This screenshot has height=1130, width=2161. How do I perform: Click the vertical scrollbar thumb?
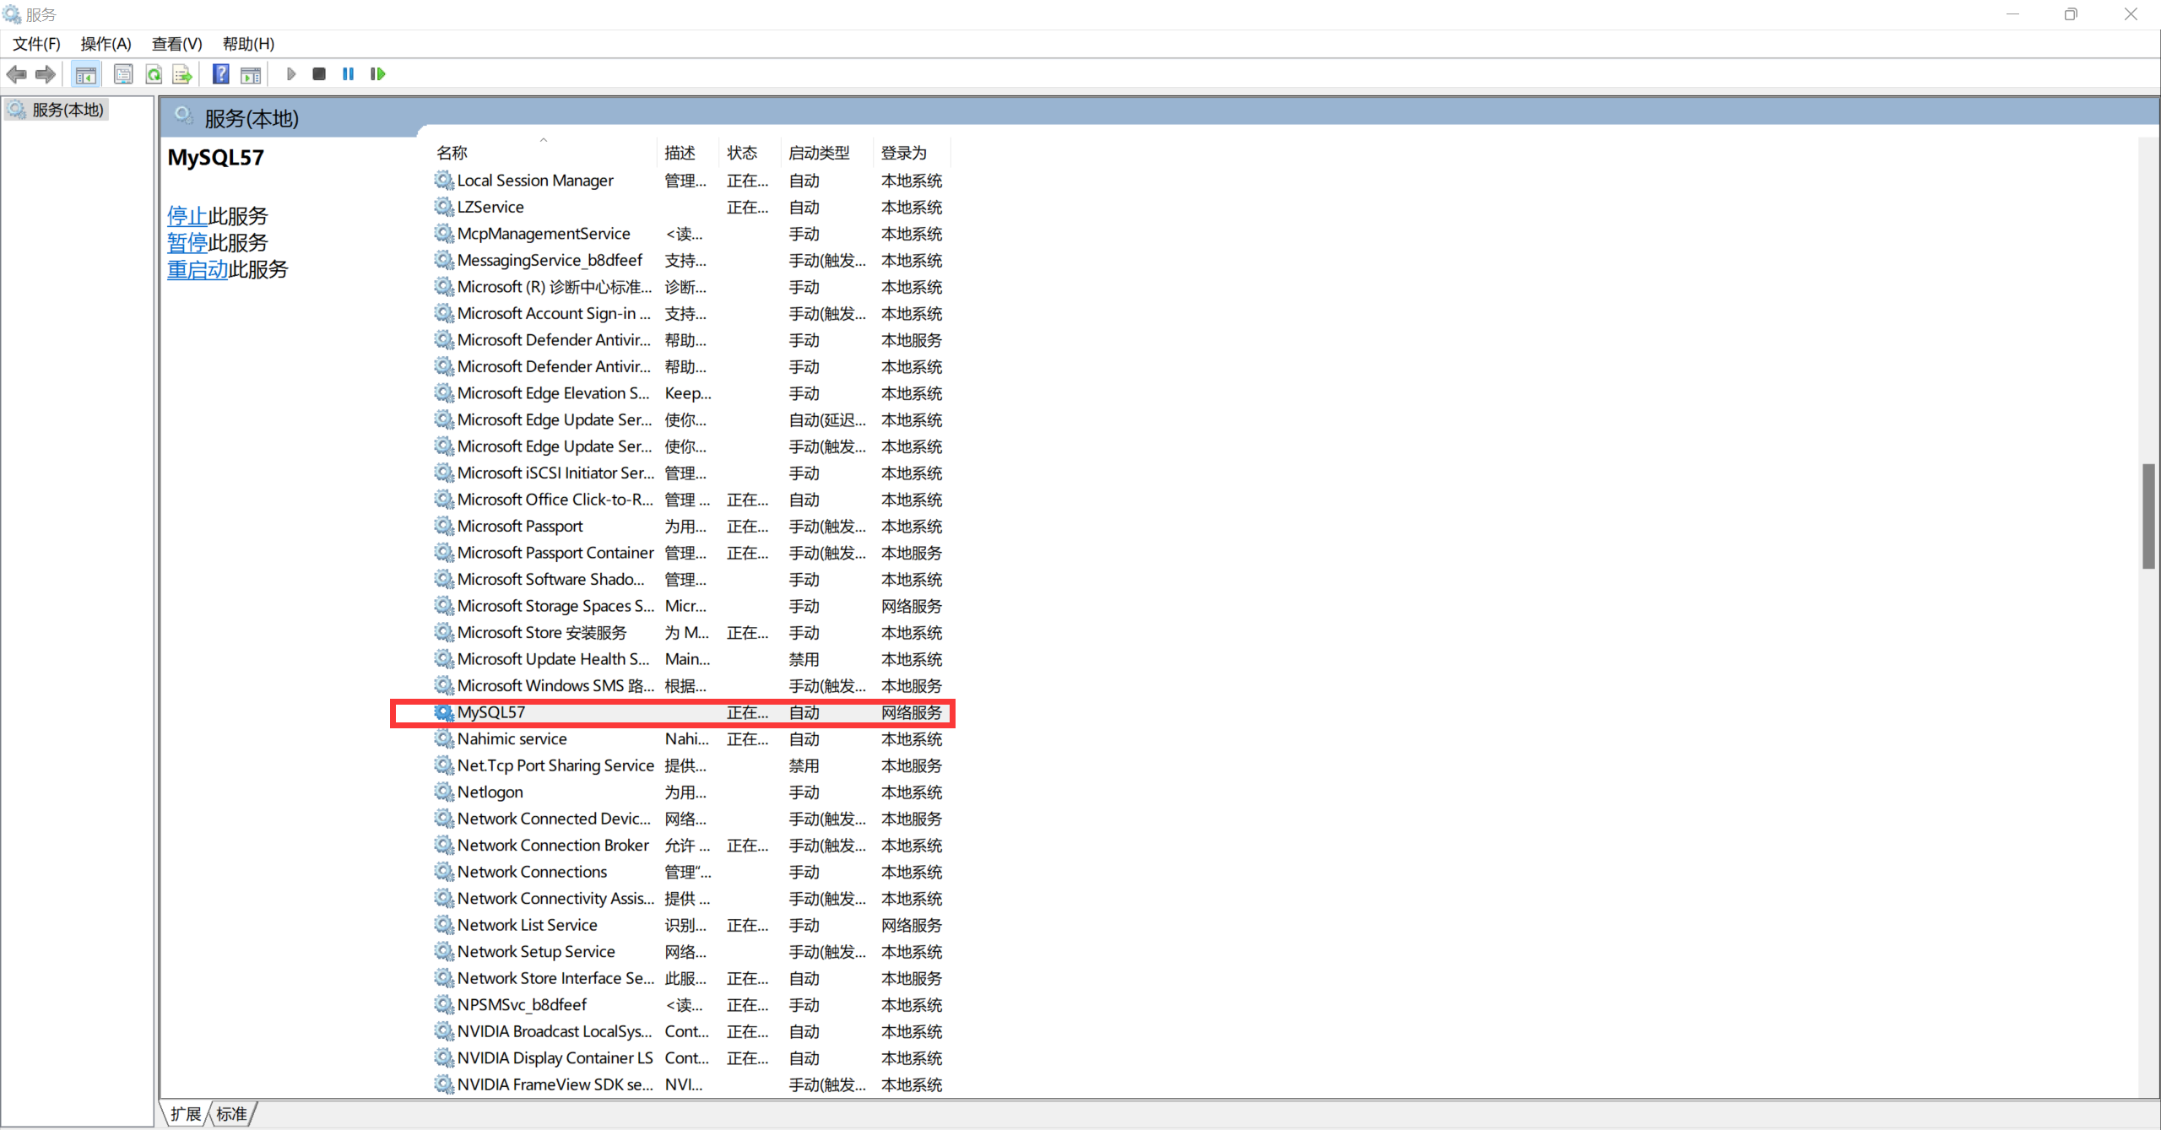pyautogui.click(x=2148, y=516)
